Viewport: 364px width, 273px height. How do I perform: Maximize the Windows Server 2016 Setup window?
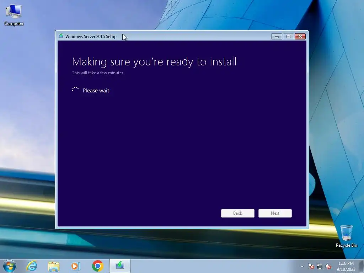tap(288, 37)
